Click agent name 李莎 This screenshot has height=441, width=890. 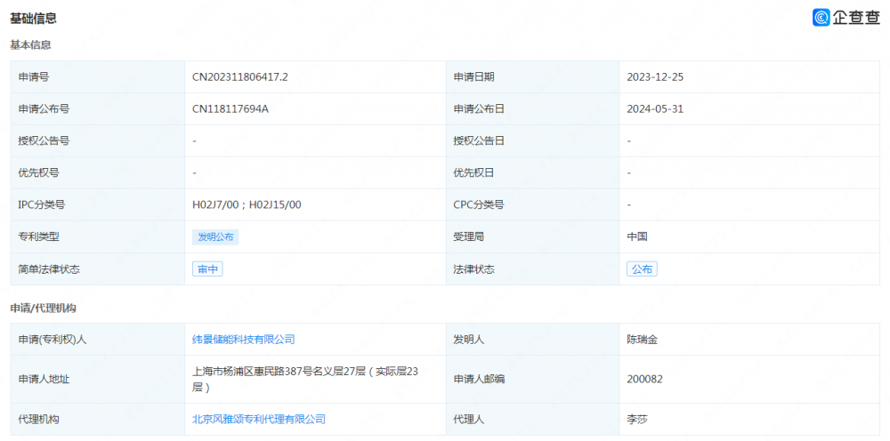[637, 420]
